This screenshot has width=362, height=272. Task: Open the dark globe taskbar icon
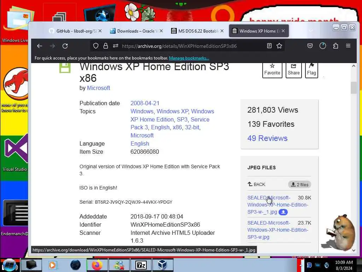pos(75,265)
